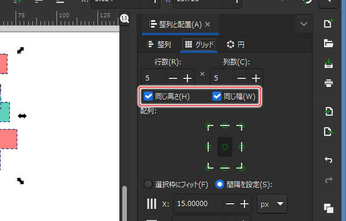
Task: Switch to the 整列 tab
Action: (159, 45)
